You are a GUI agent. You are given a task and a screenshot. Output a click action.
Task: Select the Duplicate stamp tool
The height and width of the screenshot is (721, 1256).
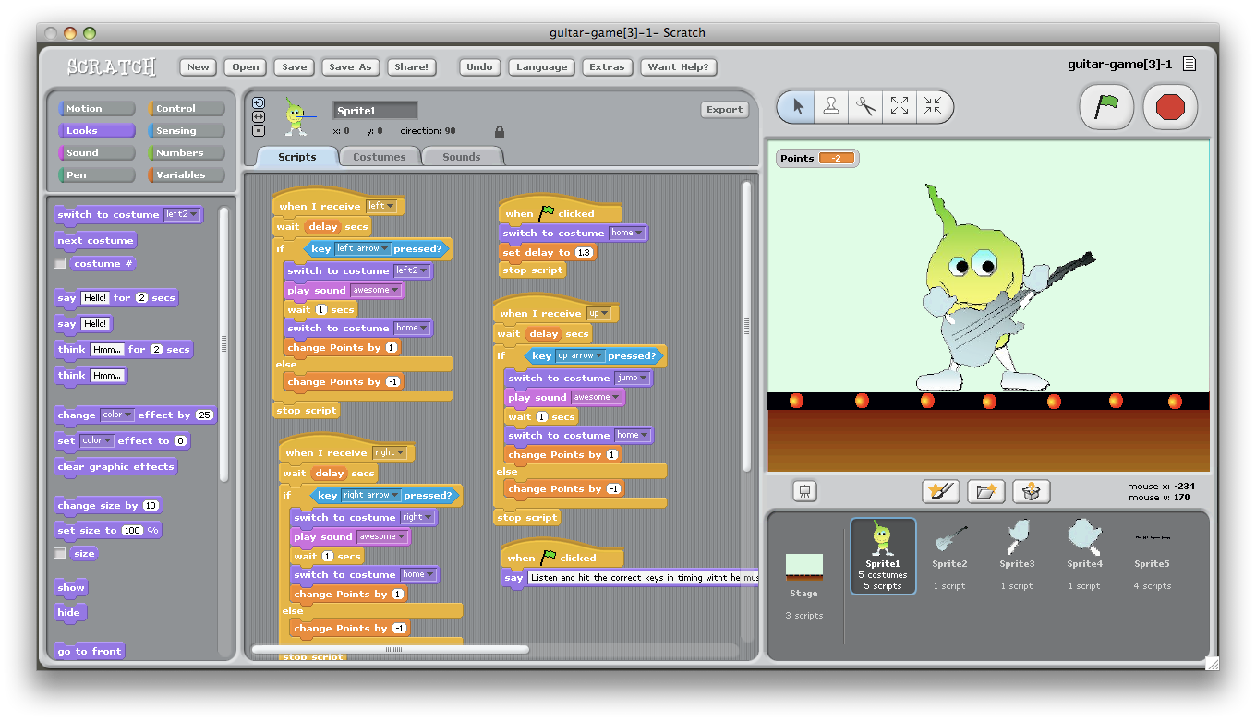point(831,107)
